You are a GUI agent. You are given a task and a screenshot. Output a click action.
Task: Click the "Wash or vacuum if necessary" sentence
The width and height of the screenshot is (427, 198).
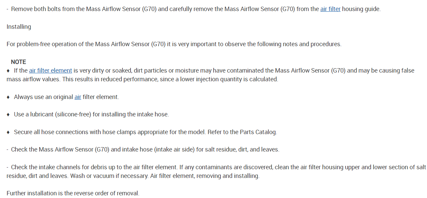tap(108, 176)
